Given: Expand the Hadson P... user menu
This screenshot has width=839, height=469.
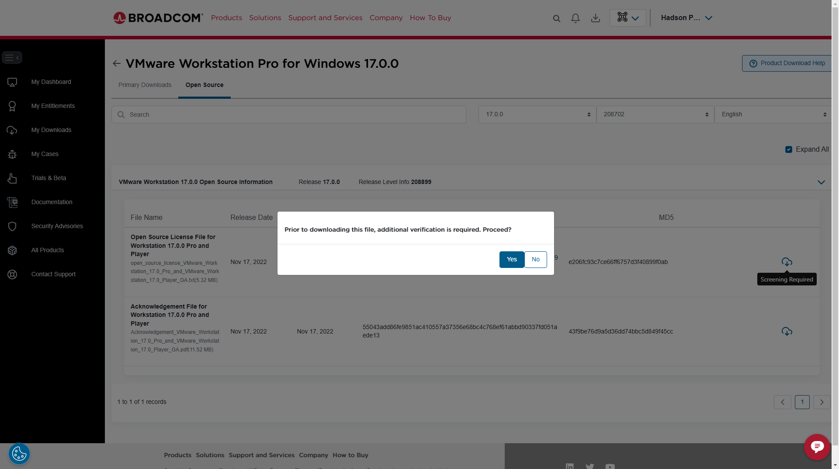Looking at the screenshot, I should (686, 18).
